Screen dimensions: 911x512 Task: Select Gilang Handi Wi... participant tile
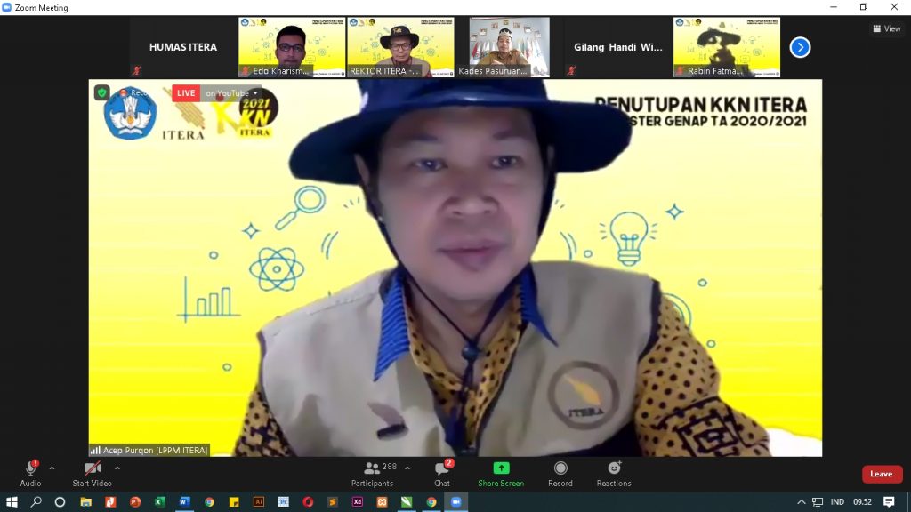click(x=617, y=47)
